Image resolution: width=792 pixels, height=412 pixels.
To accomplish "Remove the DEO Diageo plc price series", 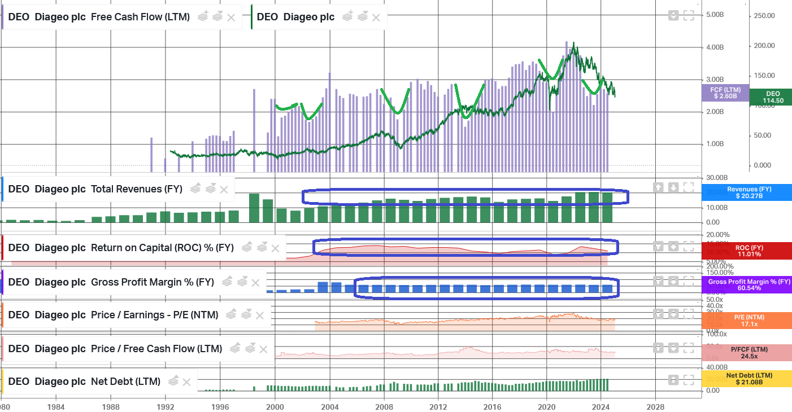I will tap(376, 17).
